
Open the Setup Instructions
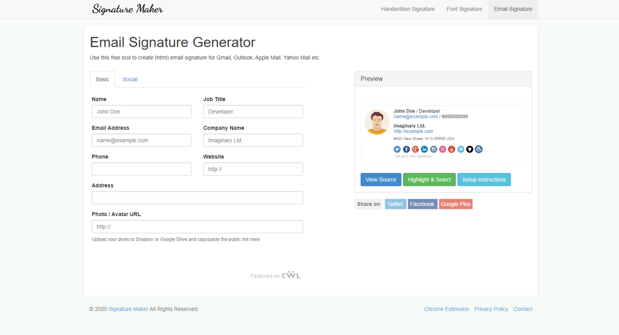click(x=484, y=179)
